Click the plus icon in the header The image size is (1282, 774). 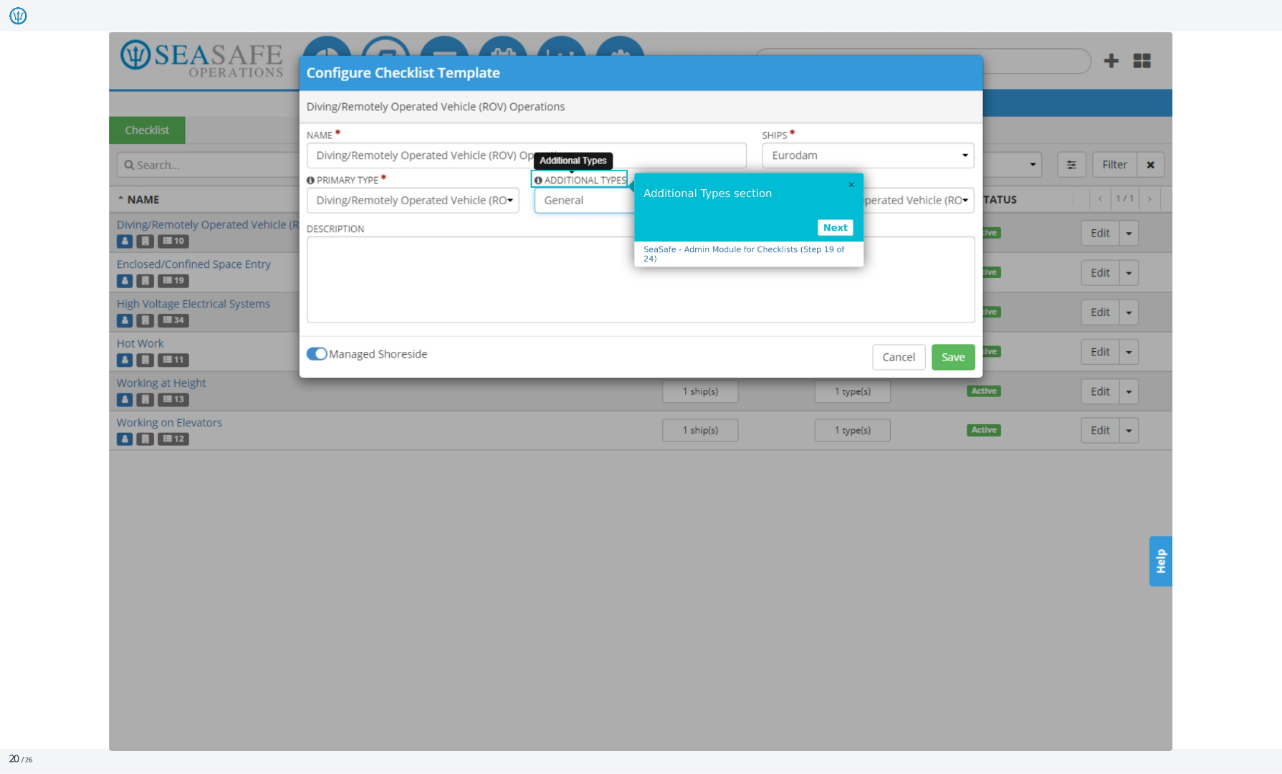pos(1111,61)
